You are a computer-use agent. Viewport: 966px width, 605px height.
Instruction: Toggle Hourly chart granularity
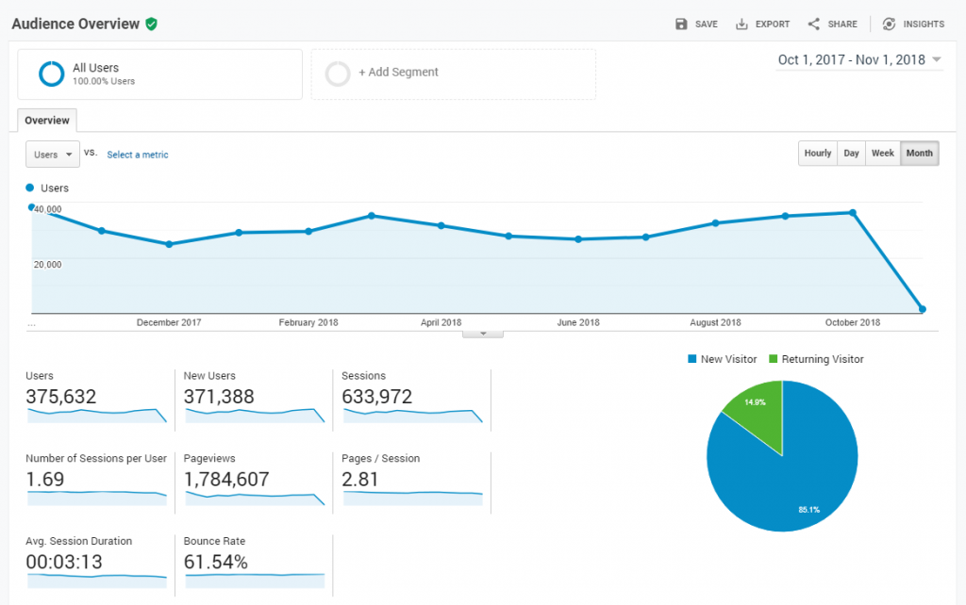click(x=817, y=153)
